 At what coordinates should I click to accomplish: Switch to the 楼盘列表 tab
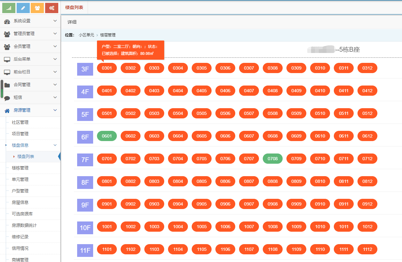(x=74, y=7)
